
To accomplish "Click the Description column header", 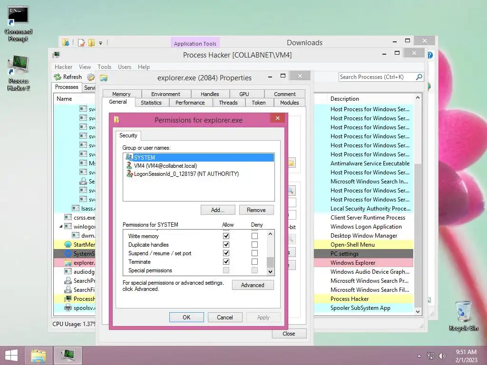I will pos(371,99).
